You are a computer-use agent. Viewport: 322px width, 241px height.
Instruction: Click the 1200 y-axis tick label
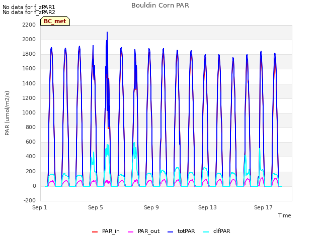tap(29, 98)
